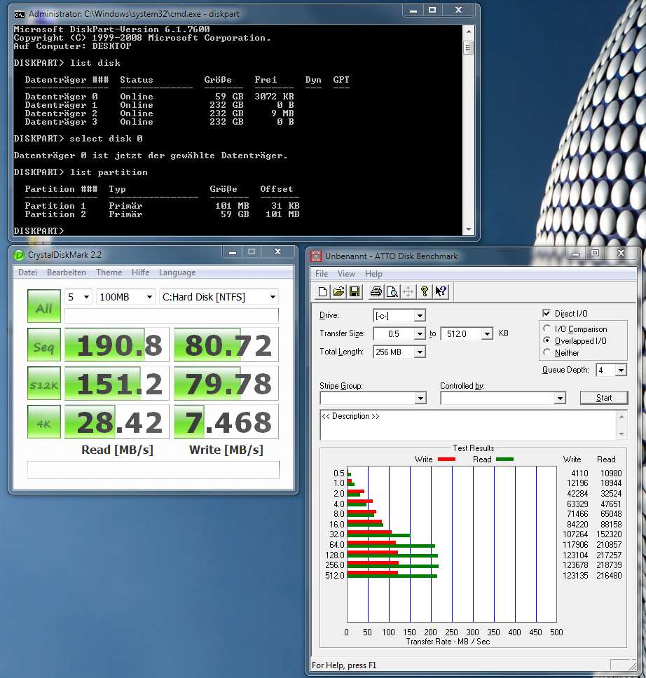Open the Help menu in ATTO
Viewport: 646px width, 678px height.
click(x=373, y=274)
